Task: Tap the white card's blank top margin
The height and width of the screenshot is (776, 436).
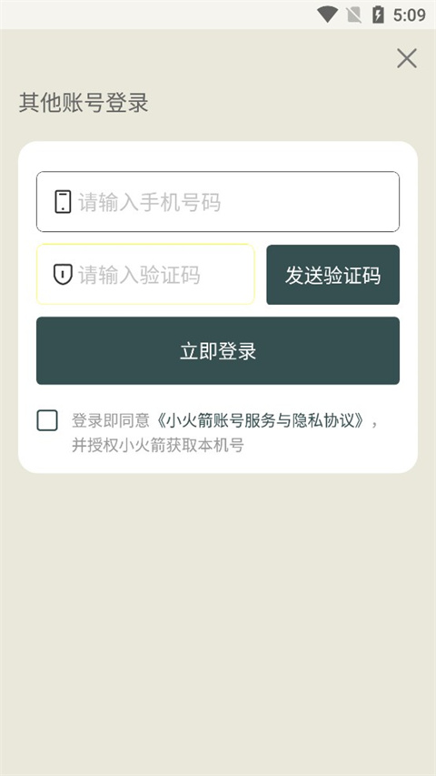Action: tap(218, 156)
